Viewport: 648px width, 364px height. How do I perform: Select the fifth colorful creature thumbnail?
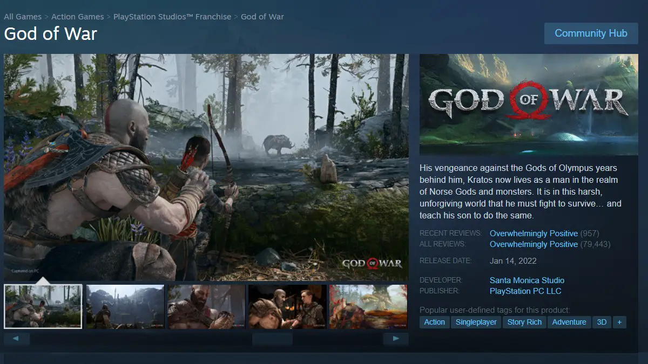tap(368, 307)
